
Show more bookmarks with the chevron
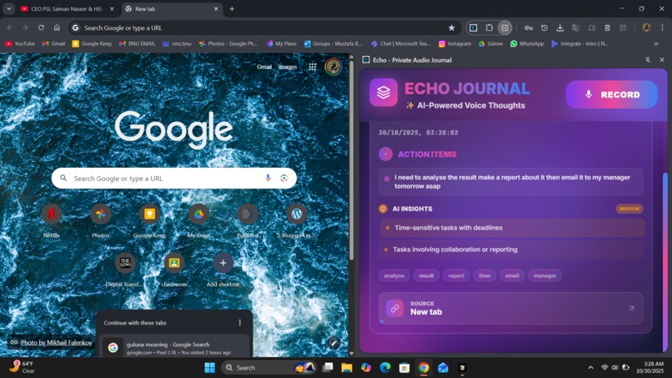655,43
